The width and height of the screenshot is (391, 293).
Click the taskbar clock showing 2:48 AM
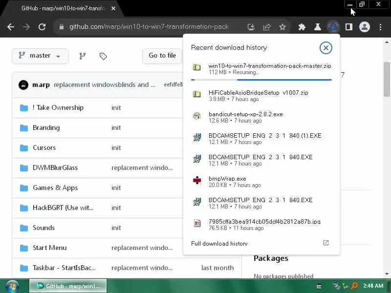[373, 286]
